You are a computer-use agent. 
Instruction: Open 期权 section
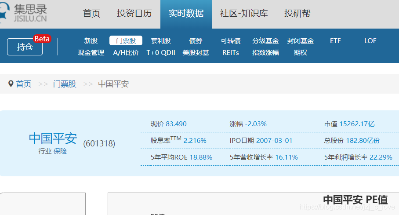click(300, 52)
